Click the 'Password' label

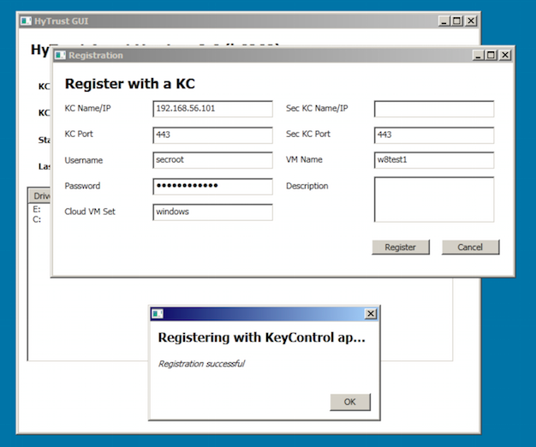pos(82,186)
